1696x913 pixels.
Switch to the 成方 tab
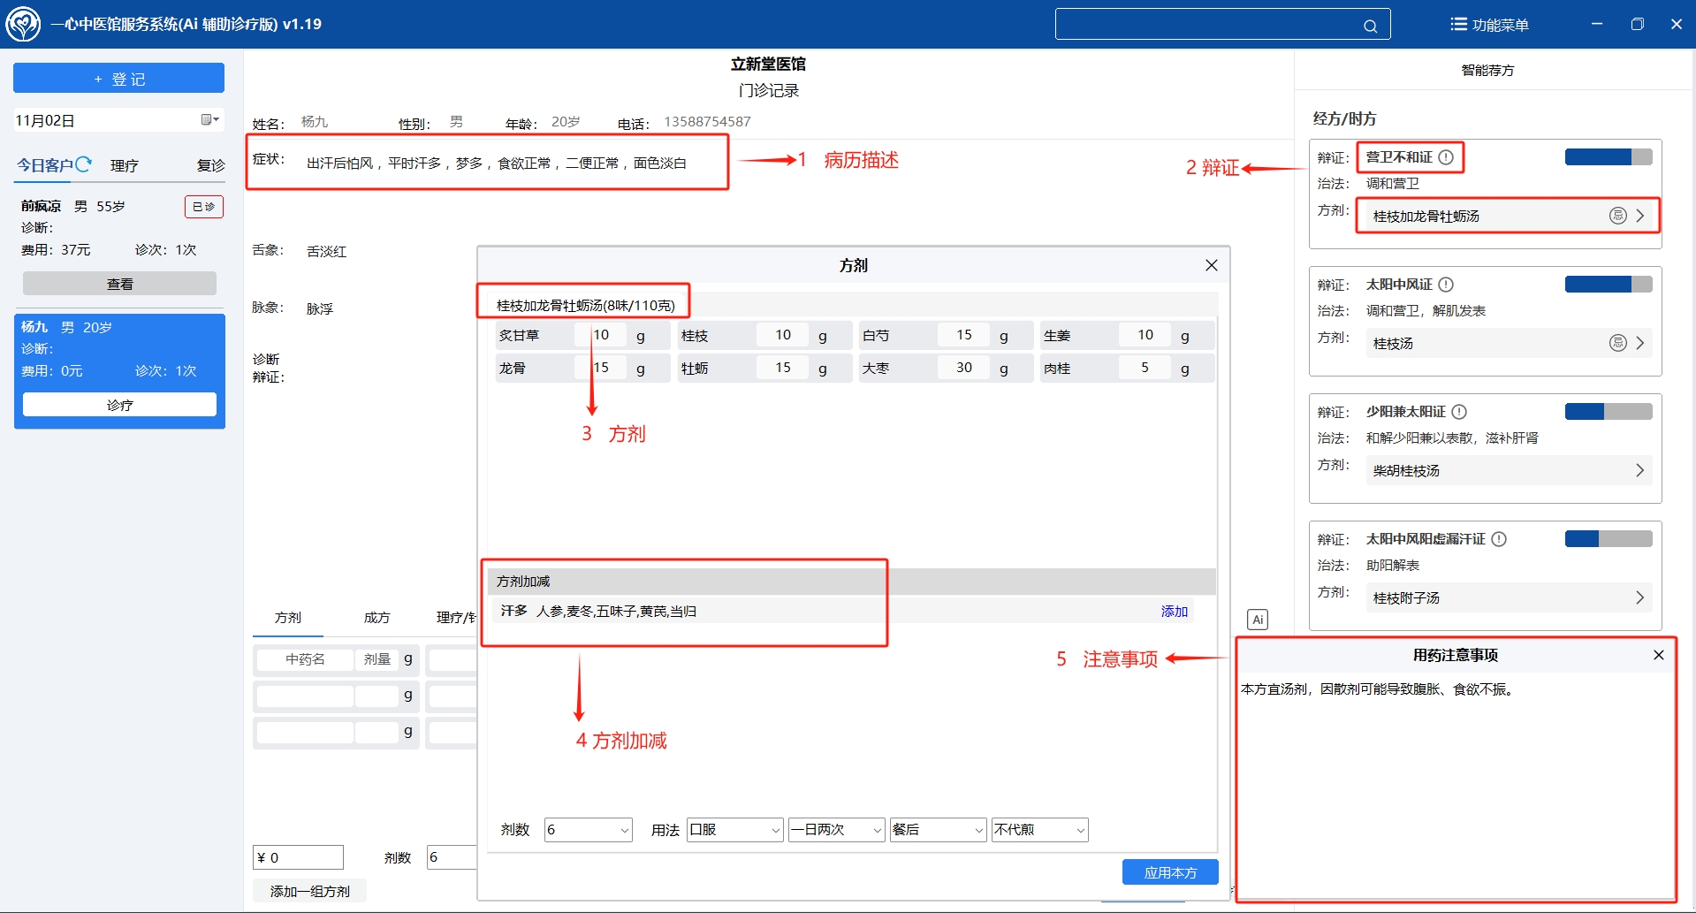tap(376, 618)
